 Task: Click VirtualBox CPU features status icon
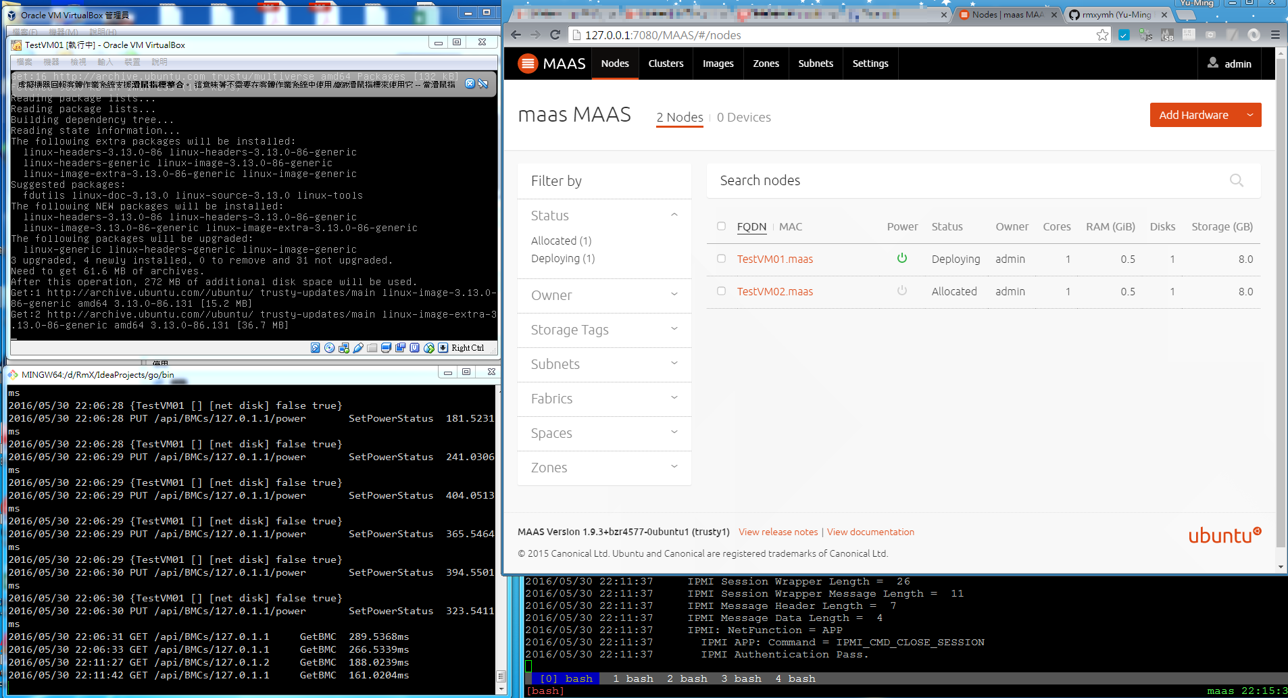[414, 348]
